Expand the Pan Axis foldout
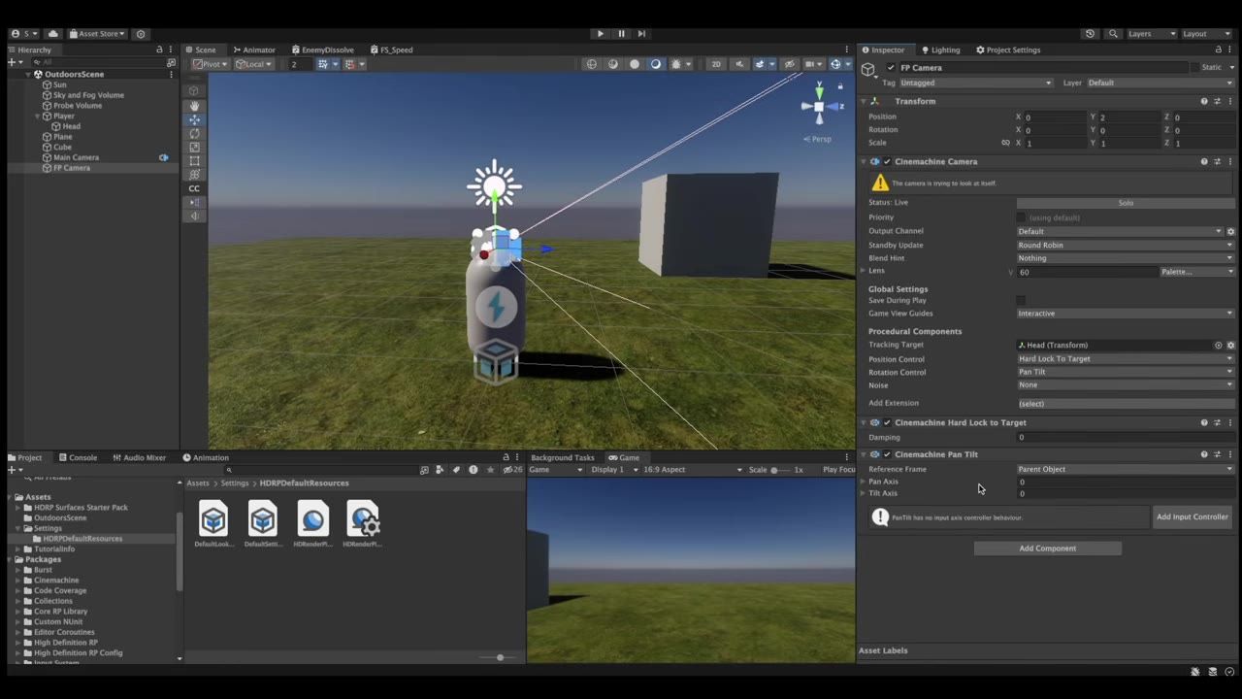Screen dimensions: 1242x699 click(863, 482)
